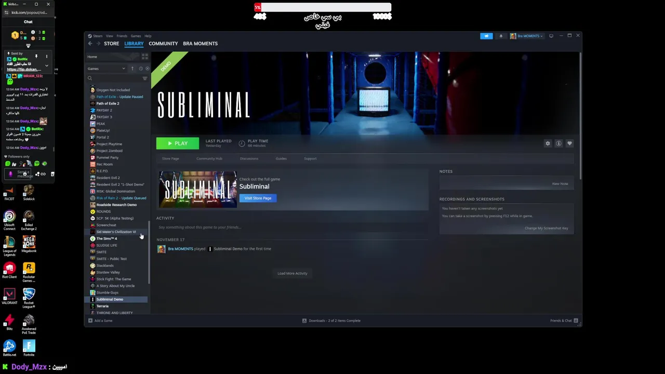Open Fortnite desktop shortcut
The image size is (665, 374).
click(29, 348)
